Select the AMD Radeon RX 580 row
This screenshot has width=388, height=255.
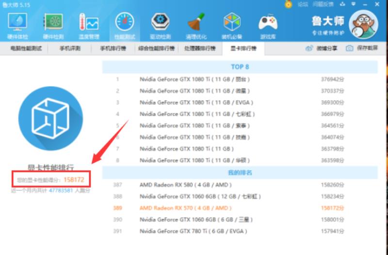240,185
